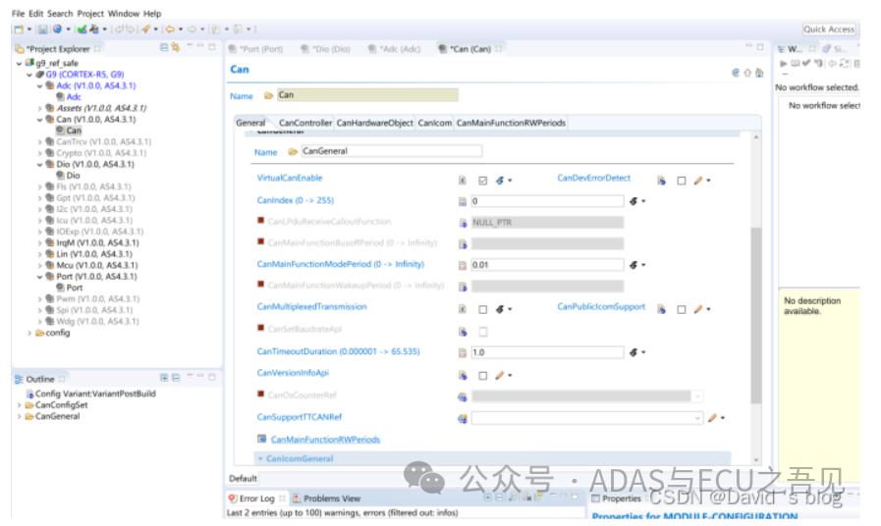
Task: Open the Search menu
Action: pos(60,14)
